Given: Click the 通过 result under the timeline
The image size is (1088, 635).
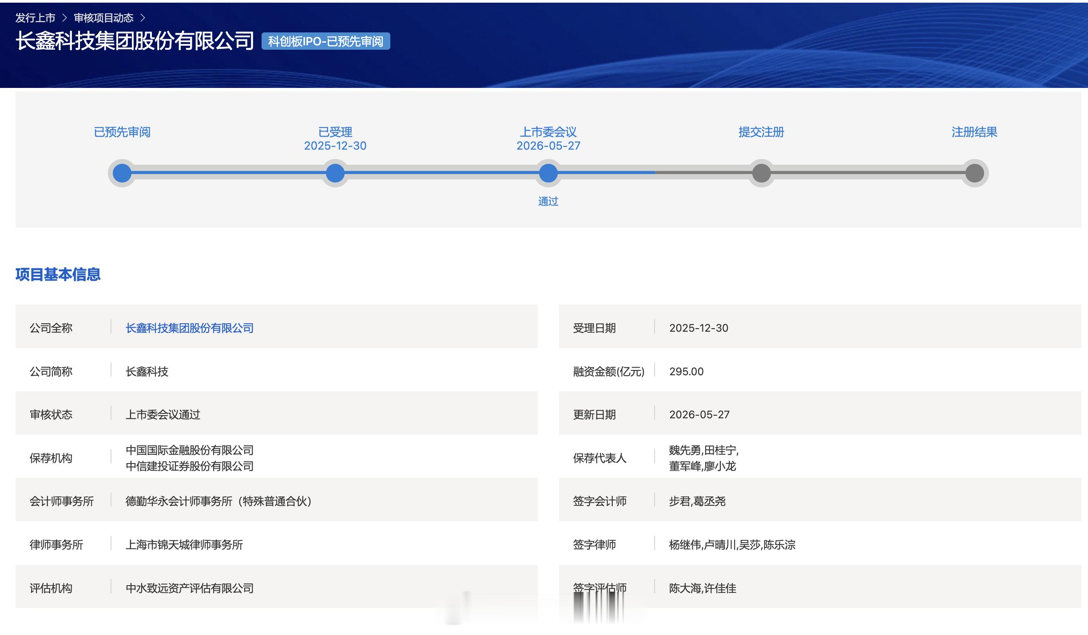Looking at the screenshot, I should tap(548, 202).
